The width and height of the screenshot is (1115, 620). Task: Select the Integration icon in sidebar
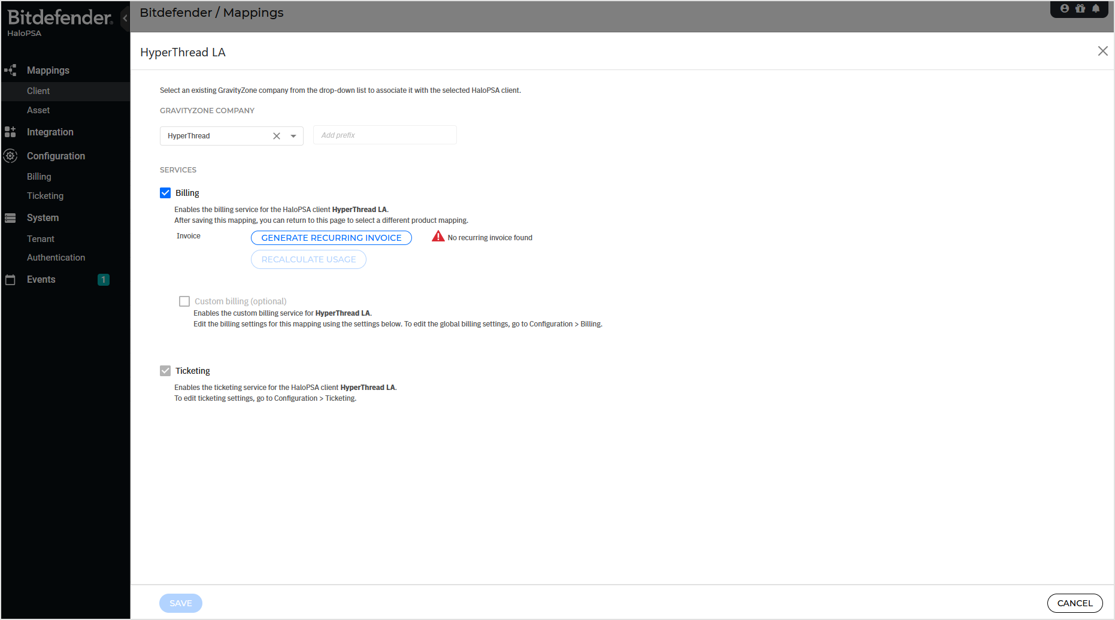coord(10,132)
